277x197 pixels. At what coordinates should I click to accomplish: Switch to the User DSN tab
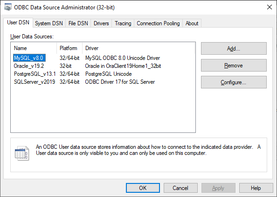coord(18,22)
